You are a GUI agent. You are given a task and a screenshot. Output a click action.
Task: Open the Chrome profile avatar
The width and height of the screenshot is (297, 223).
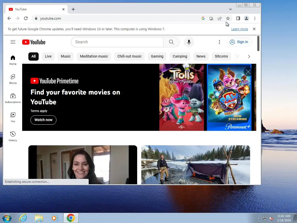246,18
